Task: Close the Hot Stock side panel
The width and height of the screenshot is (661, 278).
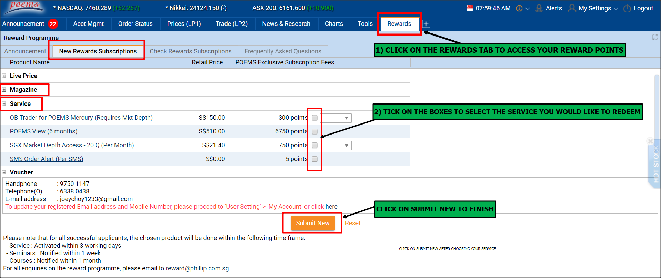Action: (x=650, y=141)
